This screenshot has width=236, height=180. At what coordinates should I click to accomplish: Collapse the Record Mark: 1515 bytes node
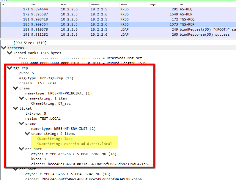point(10,53)
